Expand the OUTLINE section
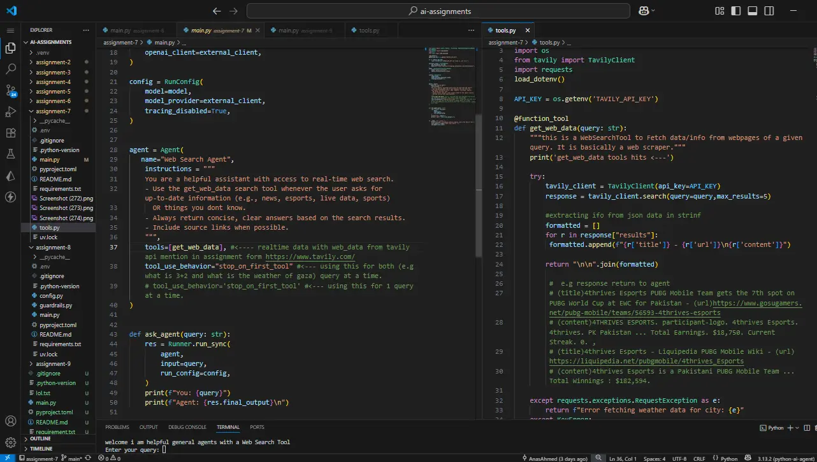Image resolution: width=817 pixels, height=462 pixels. [40, 438]
